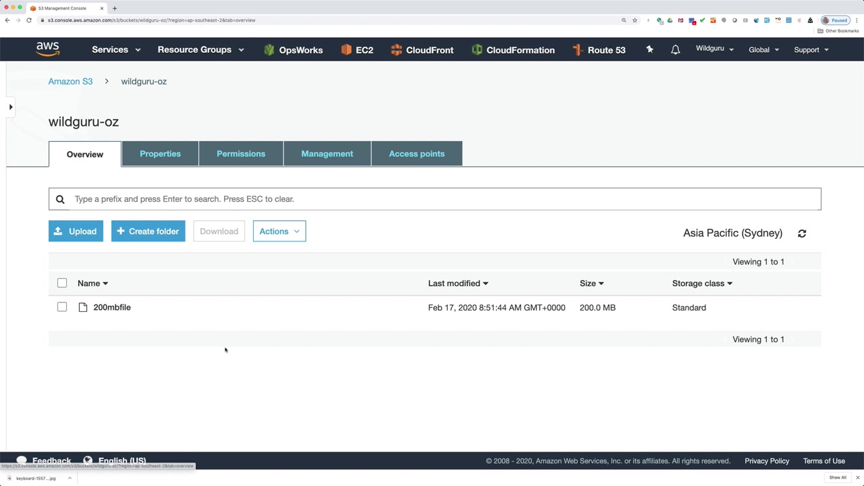Refresh the bucket listing with the refresh icon
This screenshot has height=486, width=864.
pyautogui.click(x=802, y=234)
